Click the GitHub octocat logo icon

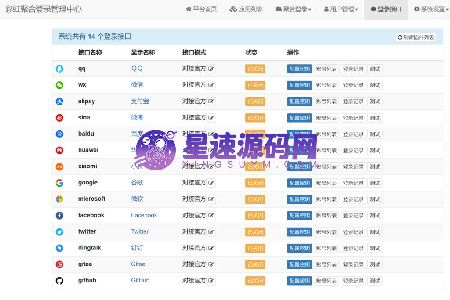(x=59, y=281)
